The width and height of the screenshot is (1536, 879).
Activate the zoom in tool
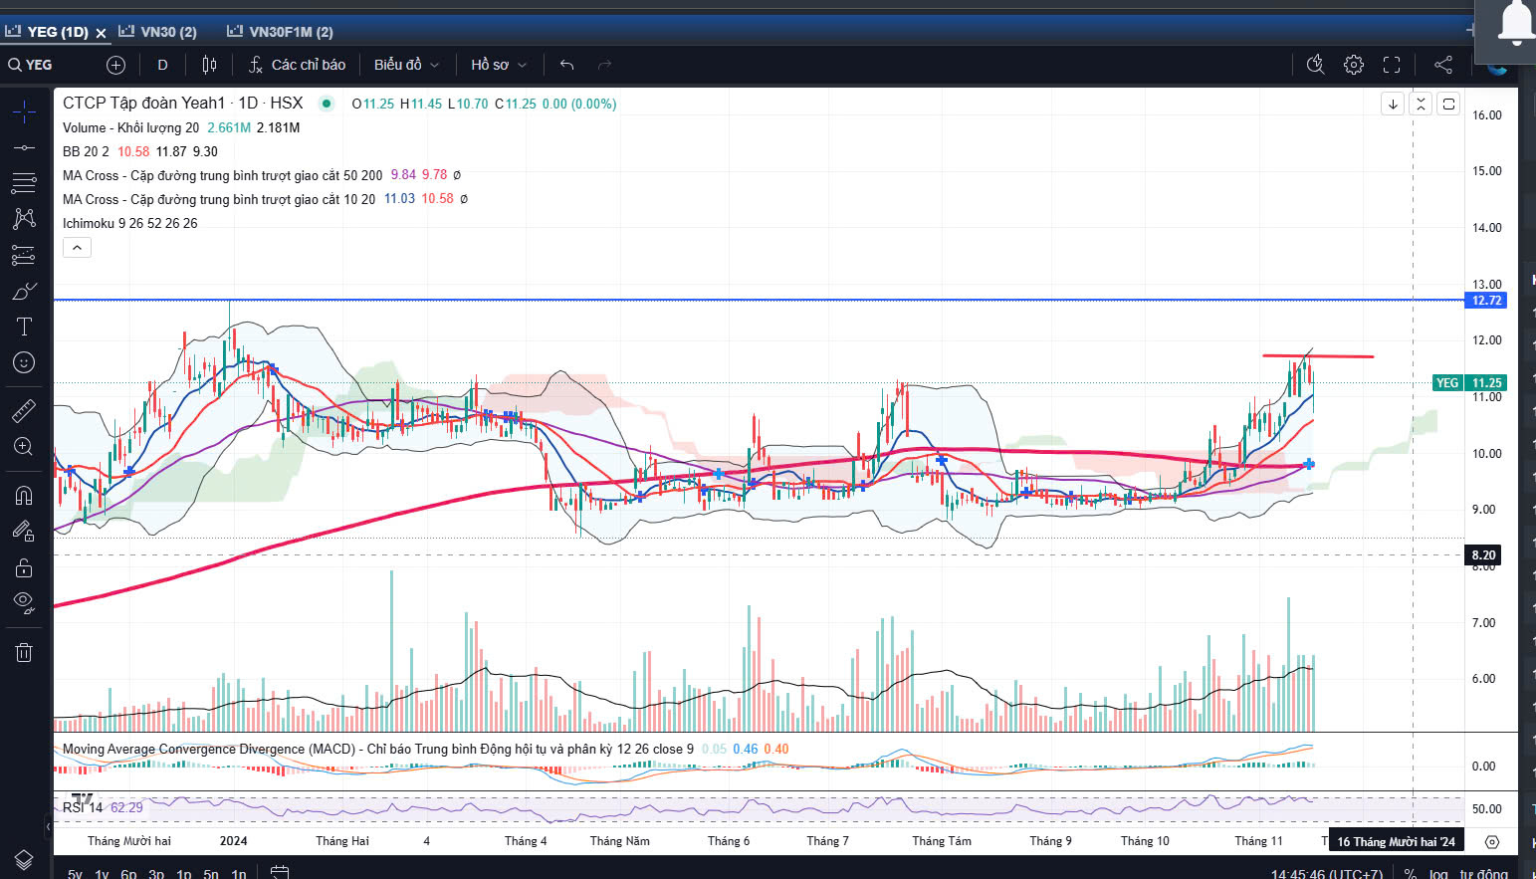24,446
